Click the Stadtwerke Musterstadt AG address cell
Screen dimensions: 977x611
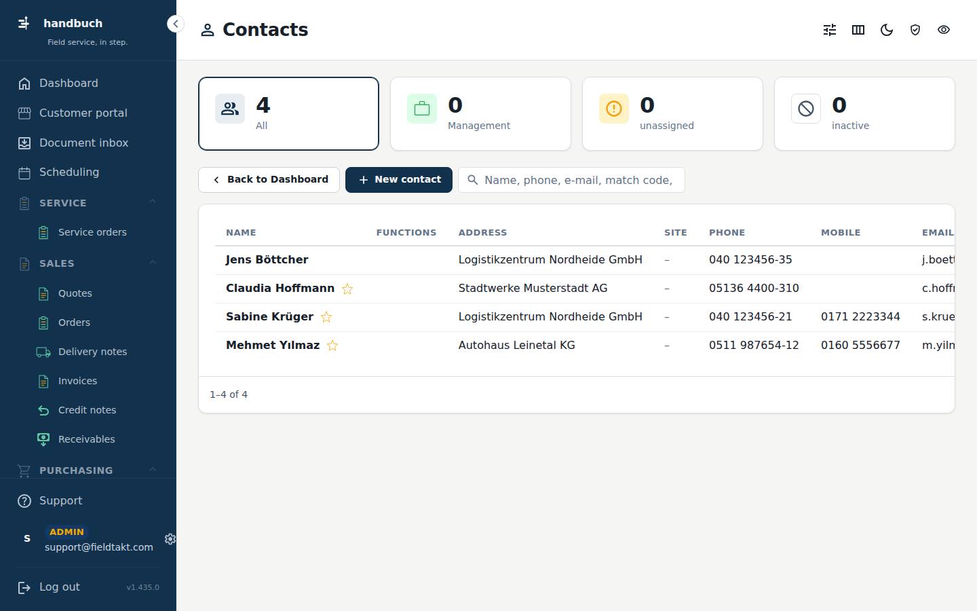point(533,289)
